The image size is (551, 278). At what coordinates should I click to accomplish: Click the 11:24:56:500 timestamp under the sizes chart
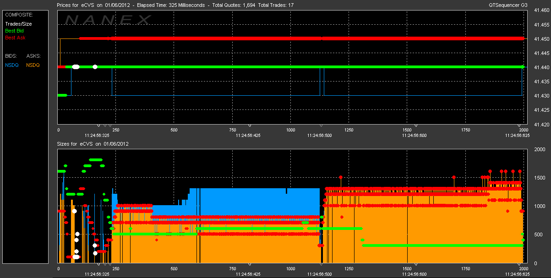(320, 274)
